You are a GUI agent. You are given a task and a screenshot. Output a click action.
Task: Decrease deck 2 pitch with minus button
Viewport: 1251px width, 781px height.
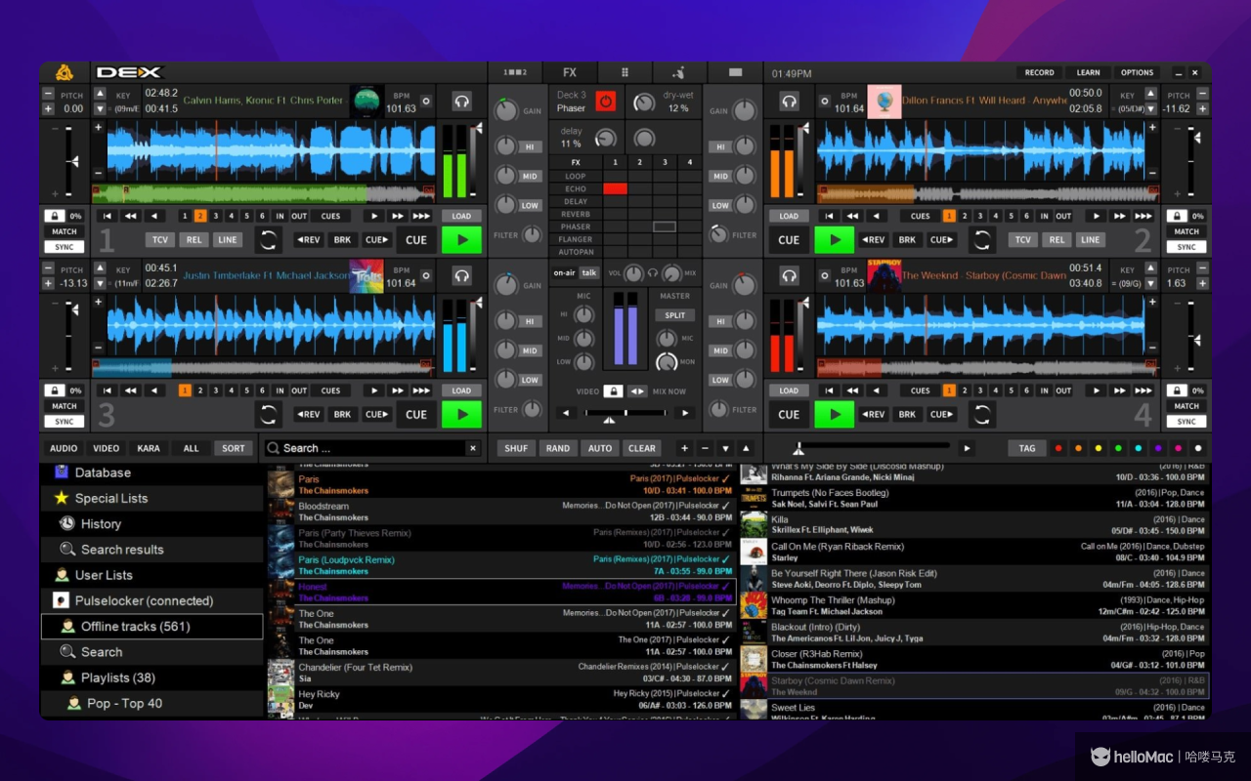(x=1202, y=94)
